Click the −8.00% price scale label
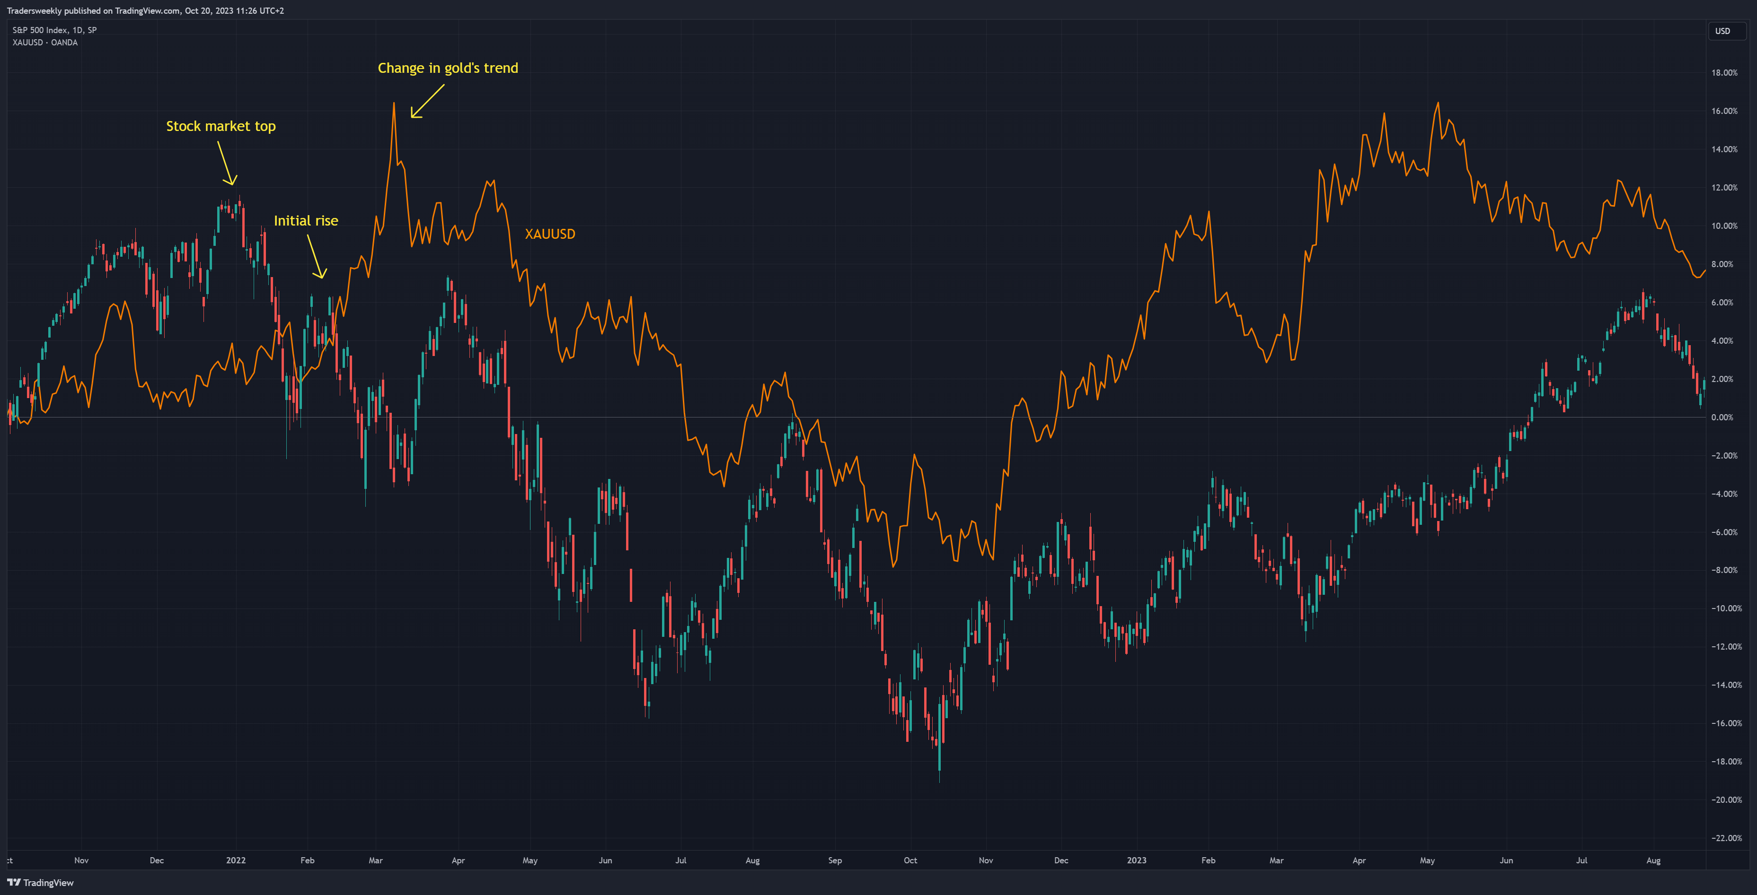Screen dimensions: 1757x895 [x=1724, y=571]
